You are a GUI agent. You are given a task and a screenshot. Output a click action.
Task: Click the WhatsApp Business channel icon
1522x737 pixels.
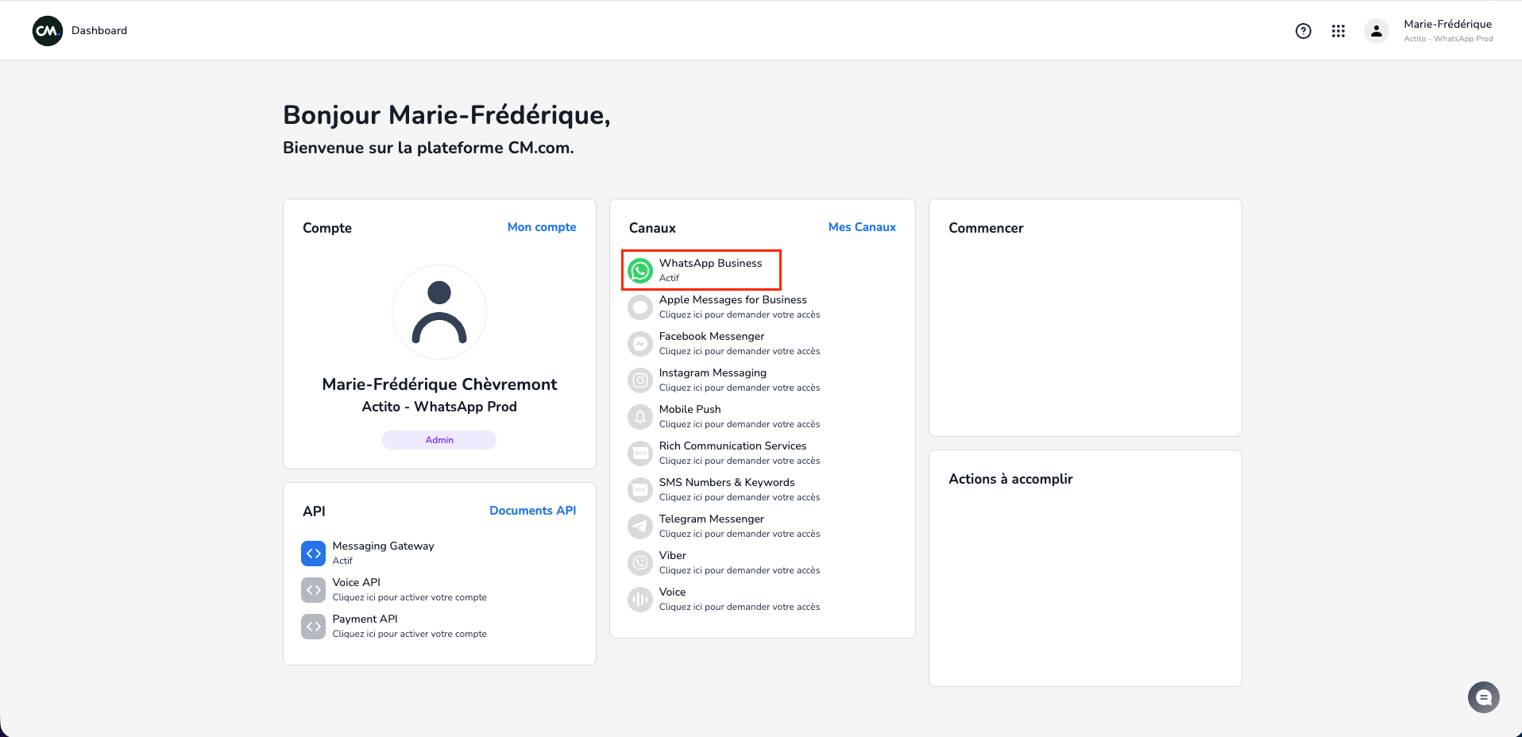click(x=640, y=270)
